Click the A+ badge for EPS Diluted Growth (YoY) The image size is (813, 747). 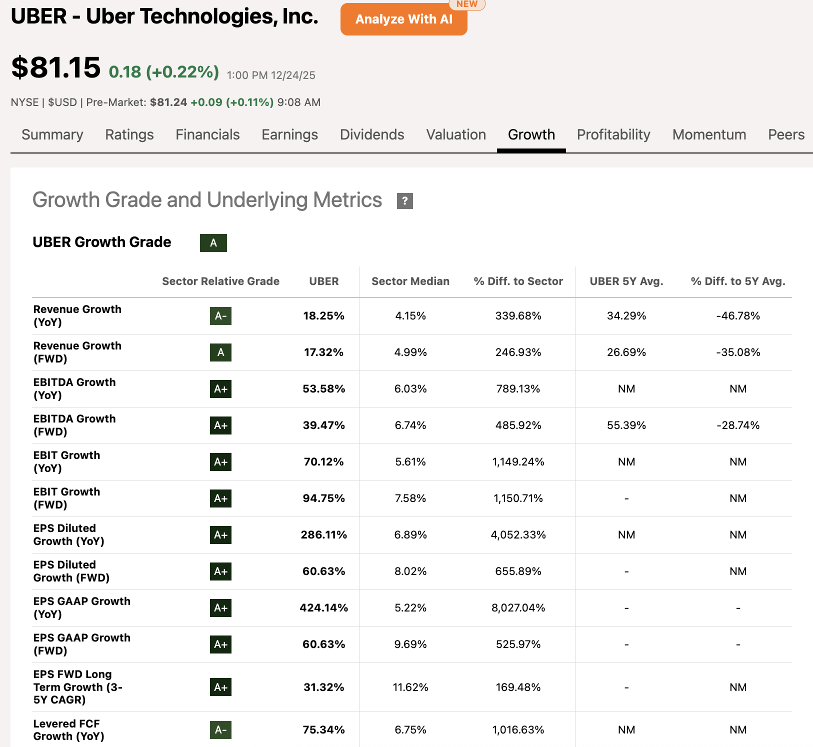coord(220,535)
